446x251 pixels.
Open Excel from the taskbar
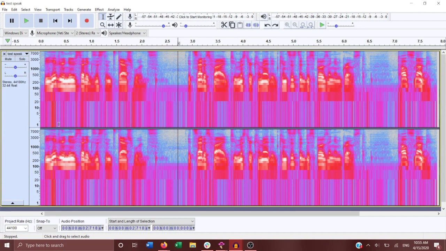pos(178,245)
